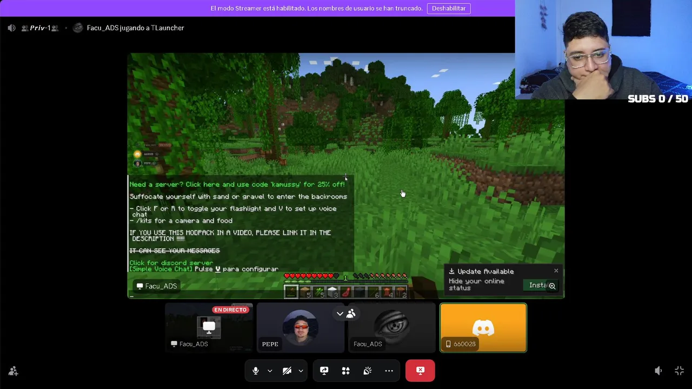Click the "Click for discord server" chat link
The image size is (692, 389).
pyautogui.click(x=171, y=263)
